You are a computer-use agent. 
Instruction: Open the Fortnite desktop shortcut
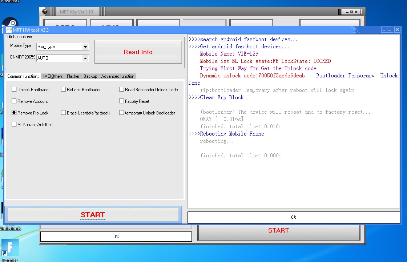(x=10, y=250)
